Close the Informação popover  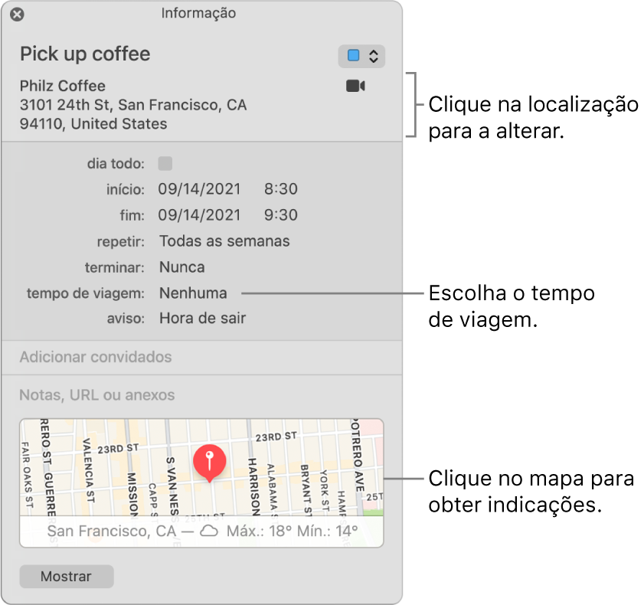18,14
